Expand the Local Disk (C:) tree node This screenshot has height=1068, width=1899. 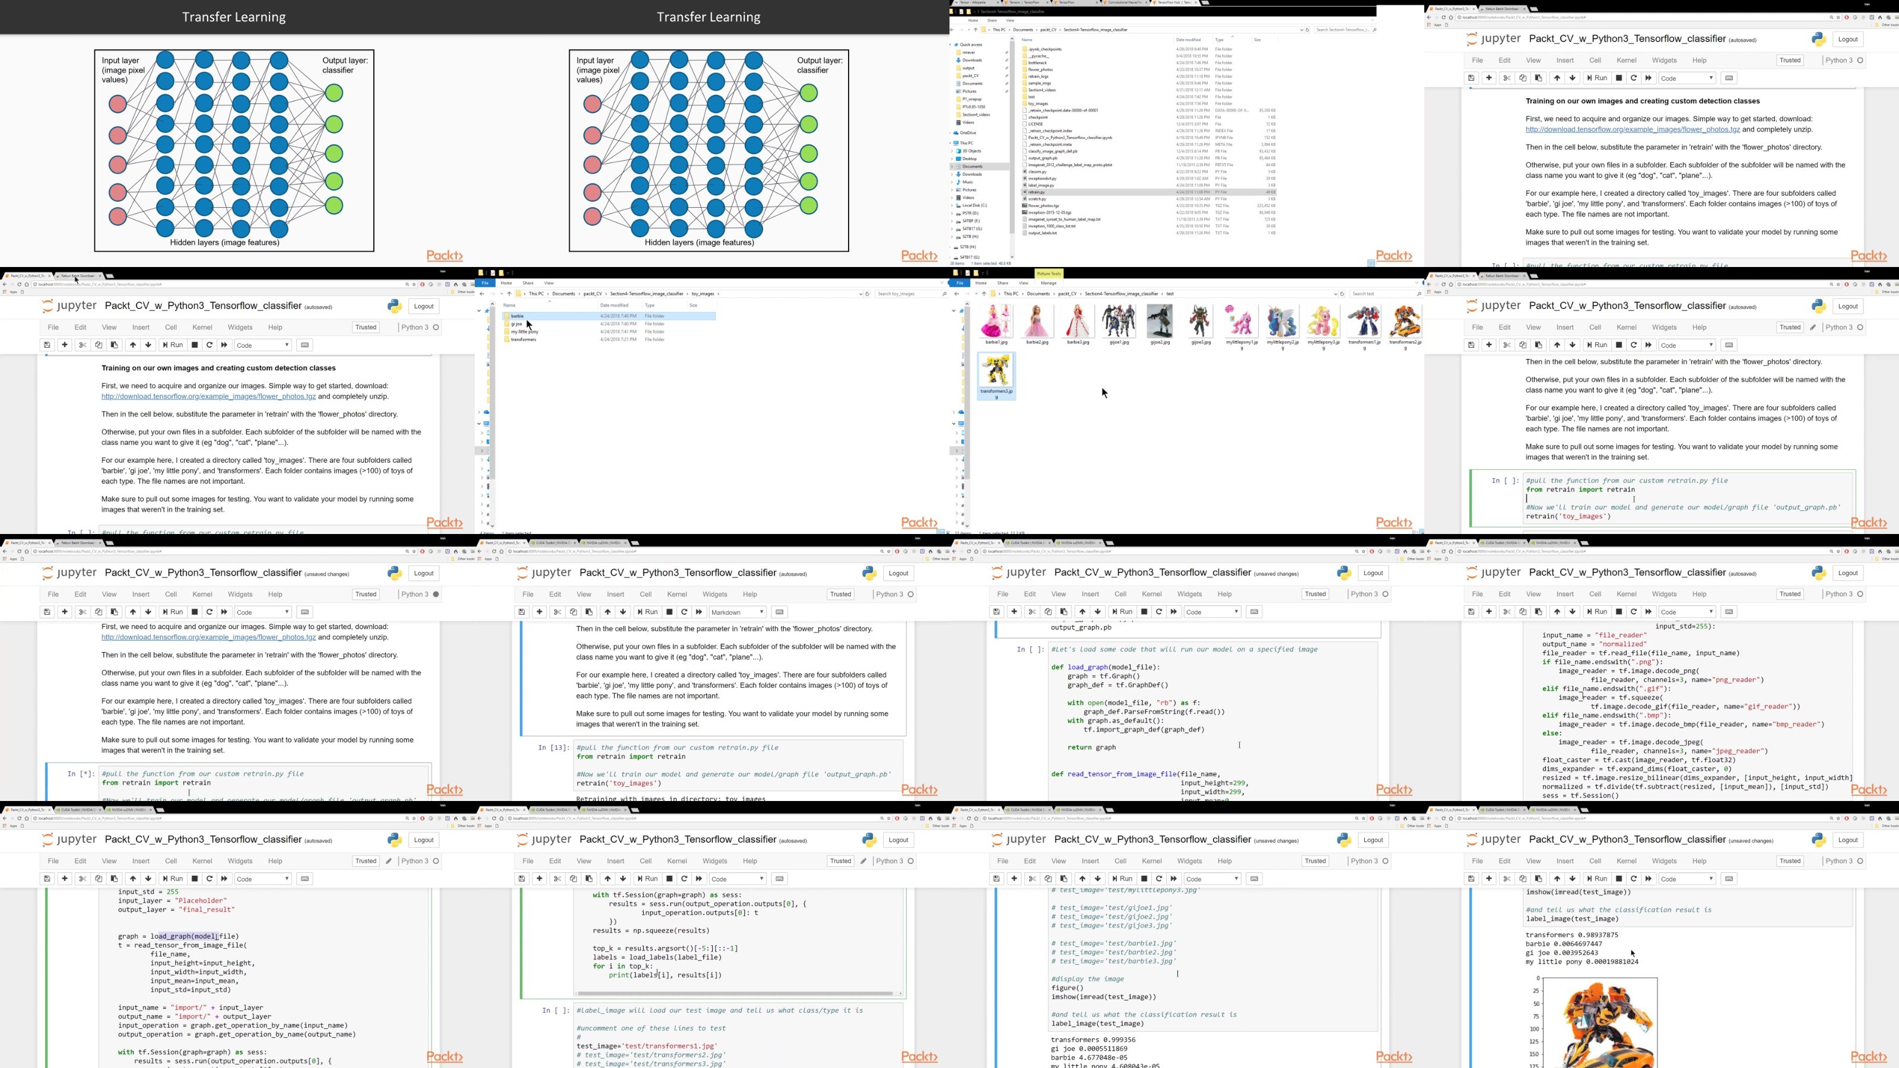pyautogui.click(x=952, y=206)
